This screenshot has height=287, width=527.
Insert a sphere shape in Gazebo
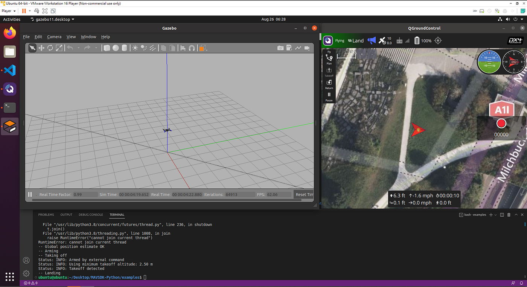pos(116,48)
